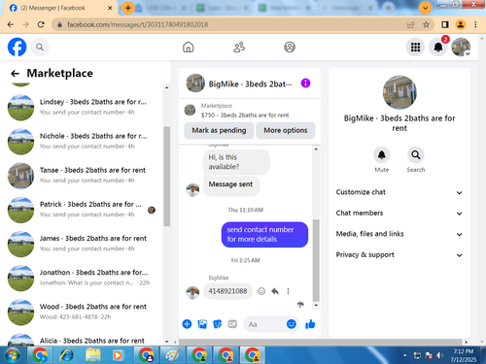Reply to the 4148921088 message
486x364 pixels.
(x=275, y=291)
